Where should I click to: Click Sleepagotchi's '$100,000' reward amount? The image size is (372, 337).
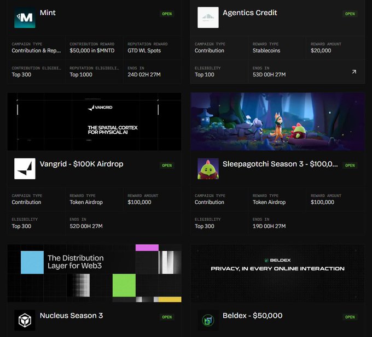click(x=322, y=202)
